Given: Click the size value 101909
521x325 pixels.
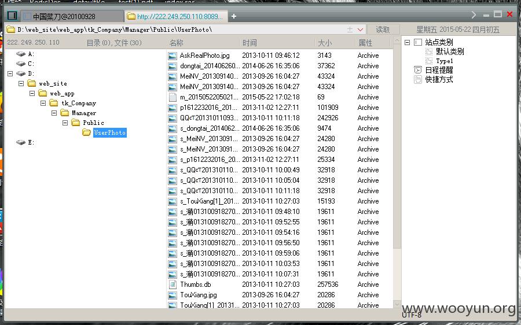Looking at the screenshot, I should pos(328,108).
